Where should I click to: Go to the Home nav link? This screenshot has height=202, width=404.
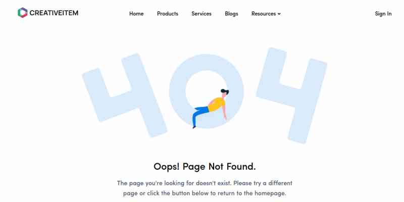(136, 14)
